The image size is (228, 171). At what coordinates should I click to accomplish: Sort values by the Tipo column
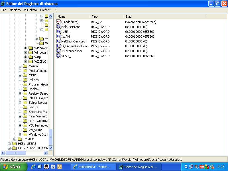tap(106, 17)
